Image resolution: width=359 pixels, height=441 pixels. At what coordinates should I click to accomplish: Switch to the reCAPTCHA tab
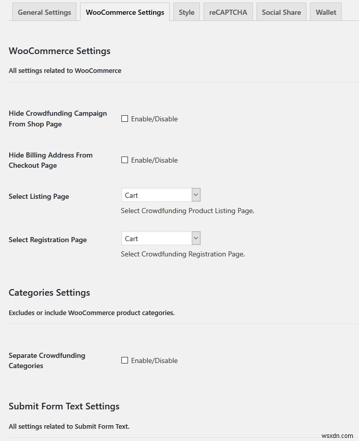(227, 12)
